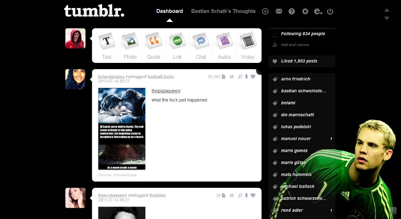This screenshot has width=401, height=219.
Task: Create a new Photo post
Action: pyautogui.click(x=130, y=46)
